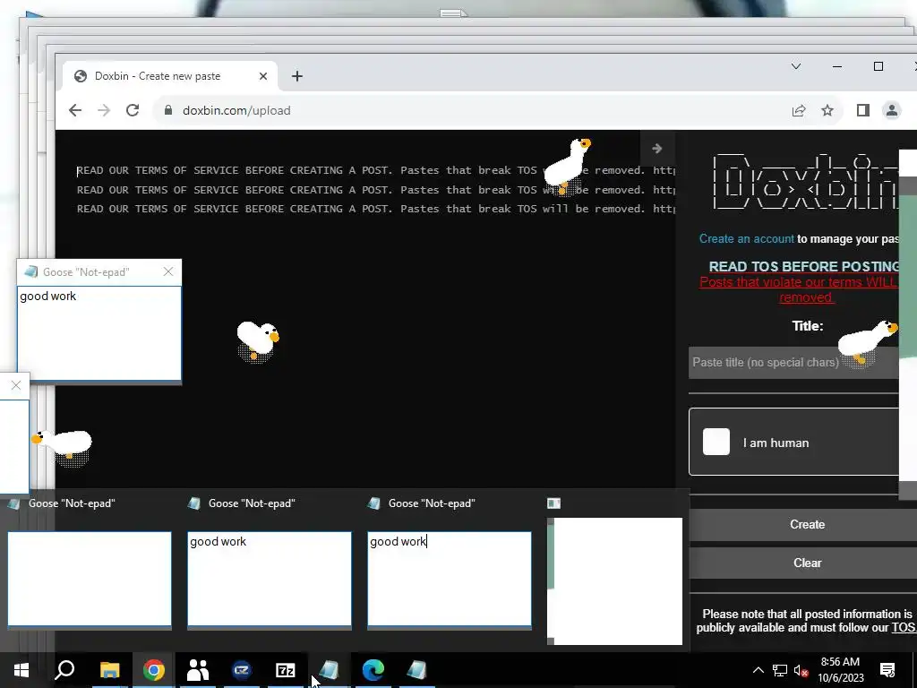Minimize the Chrome window

tap(837, 66)
